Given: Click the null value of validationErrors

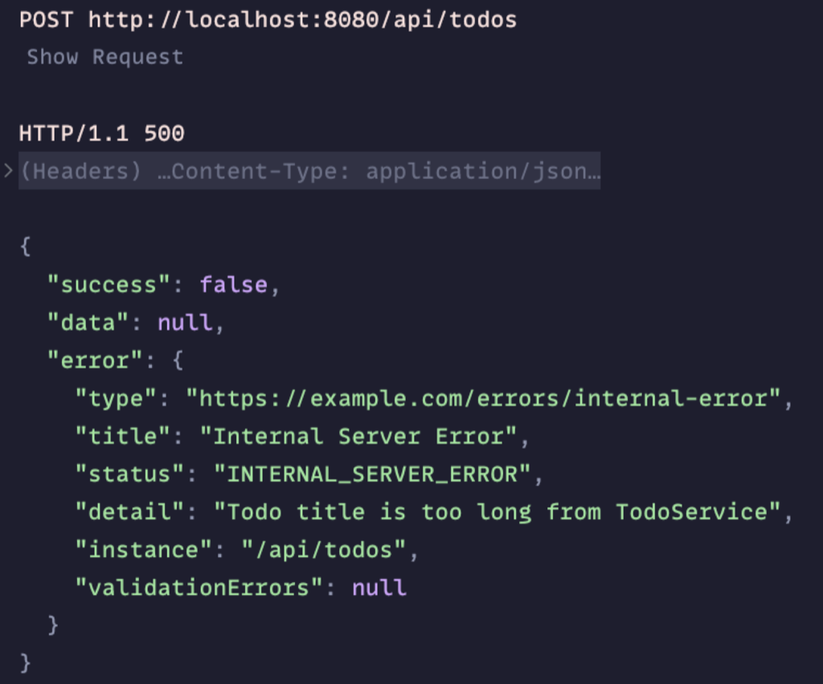Looking at the screenshot, I should pyautogui.click(x=379, y=588).
